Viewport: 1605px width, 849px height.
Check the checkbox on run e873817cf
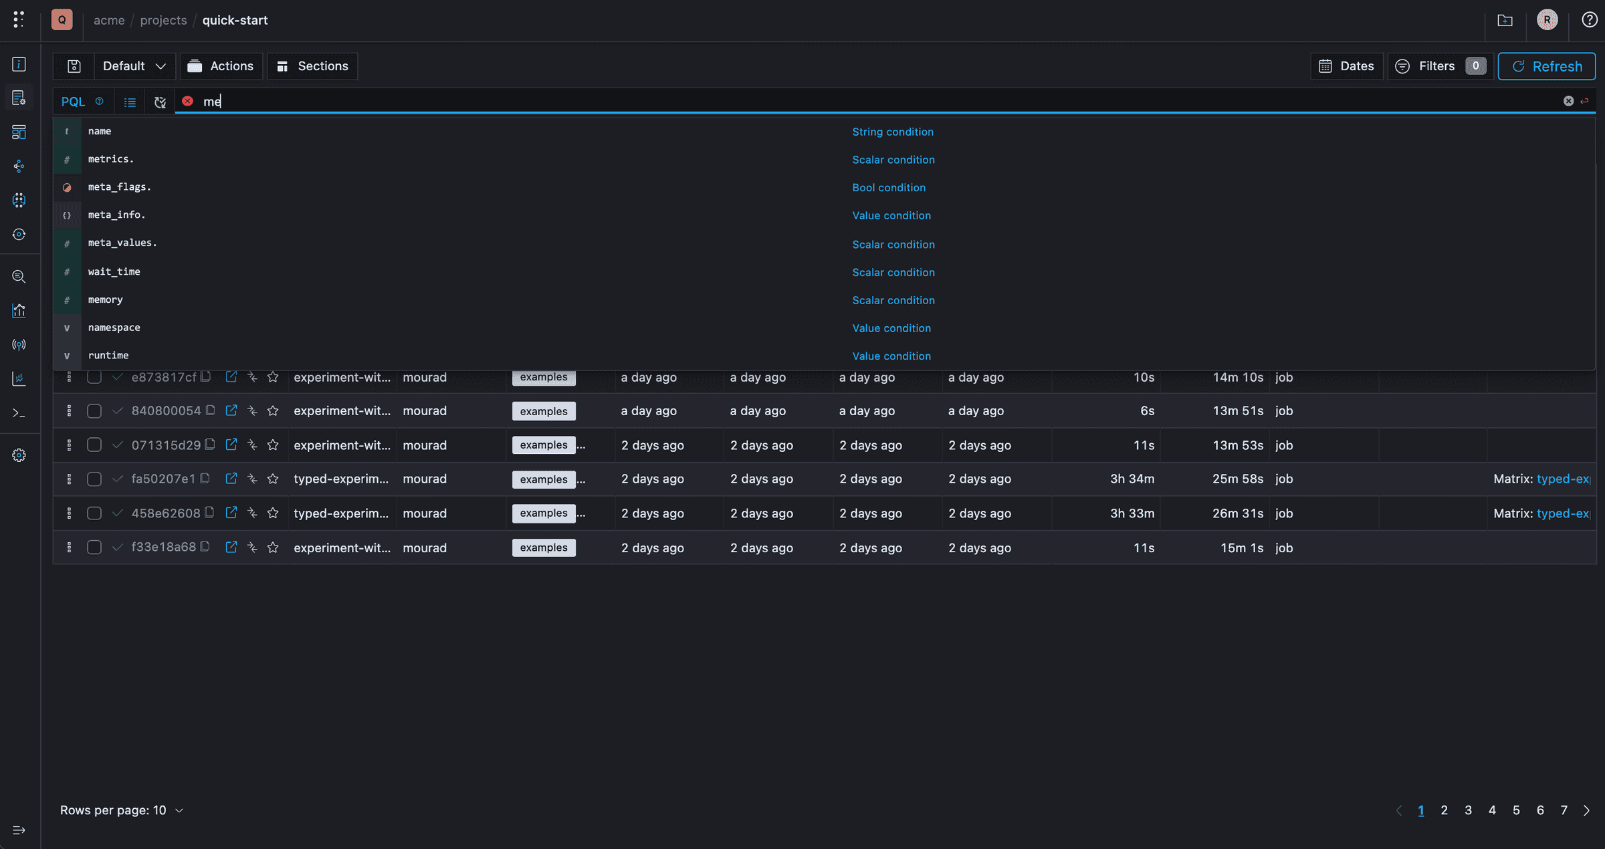pos(94,377)
